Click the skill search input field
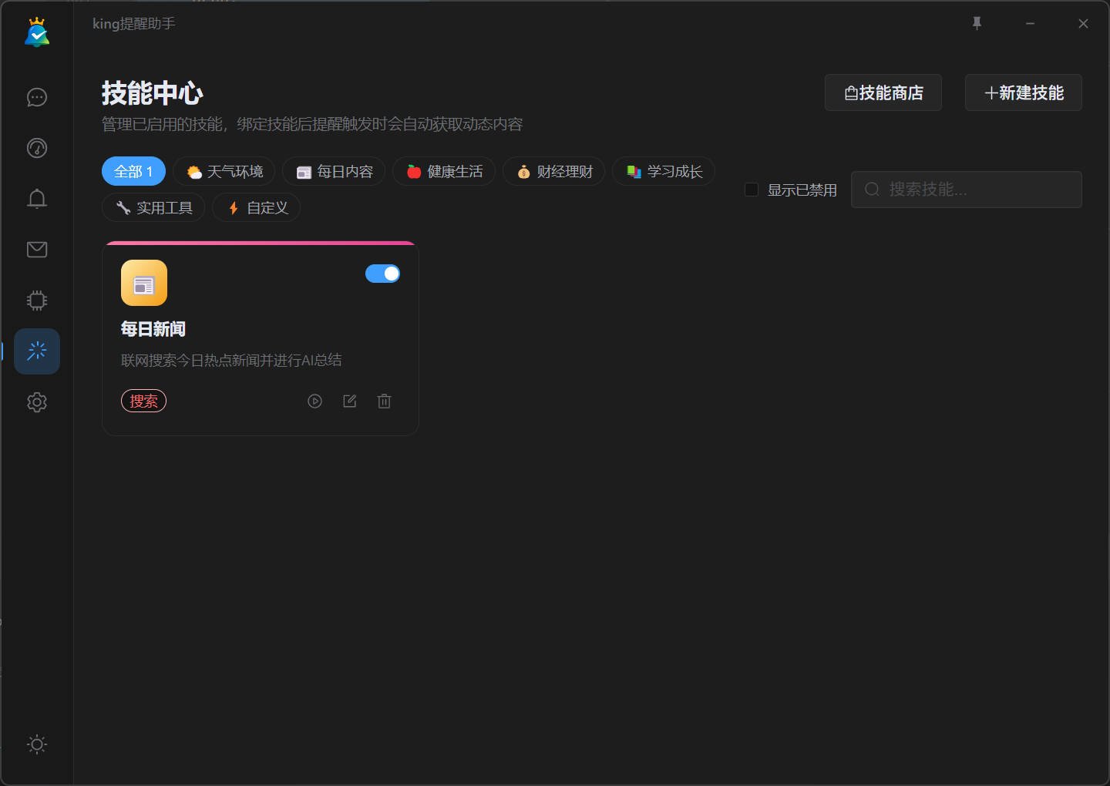Image resolution: width=1110 pixels, height=786 pixels. 966,189
